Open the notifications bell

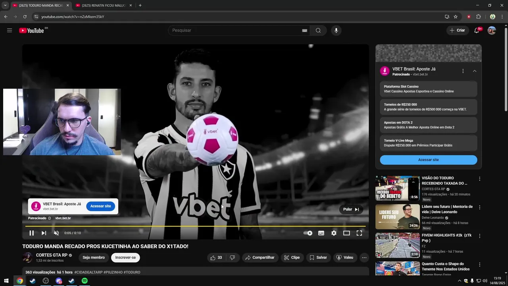[x=477, y=31]
